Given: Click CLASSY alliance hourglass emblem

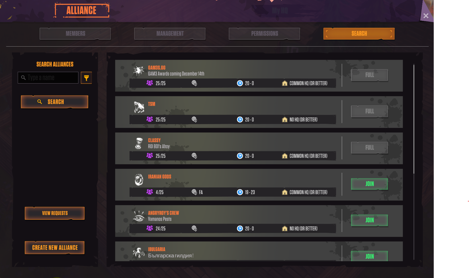Looking at the screenshot, I should pyautogui.click(x=139, y=143).
